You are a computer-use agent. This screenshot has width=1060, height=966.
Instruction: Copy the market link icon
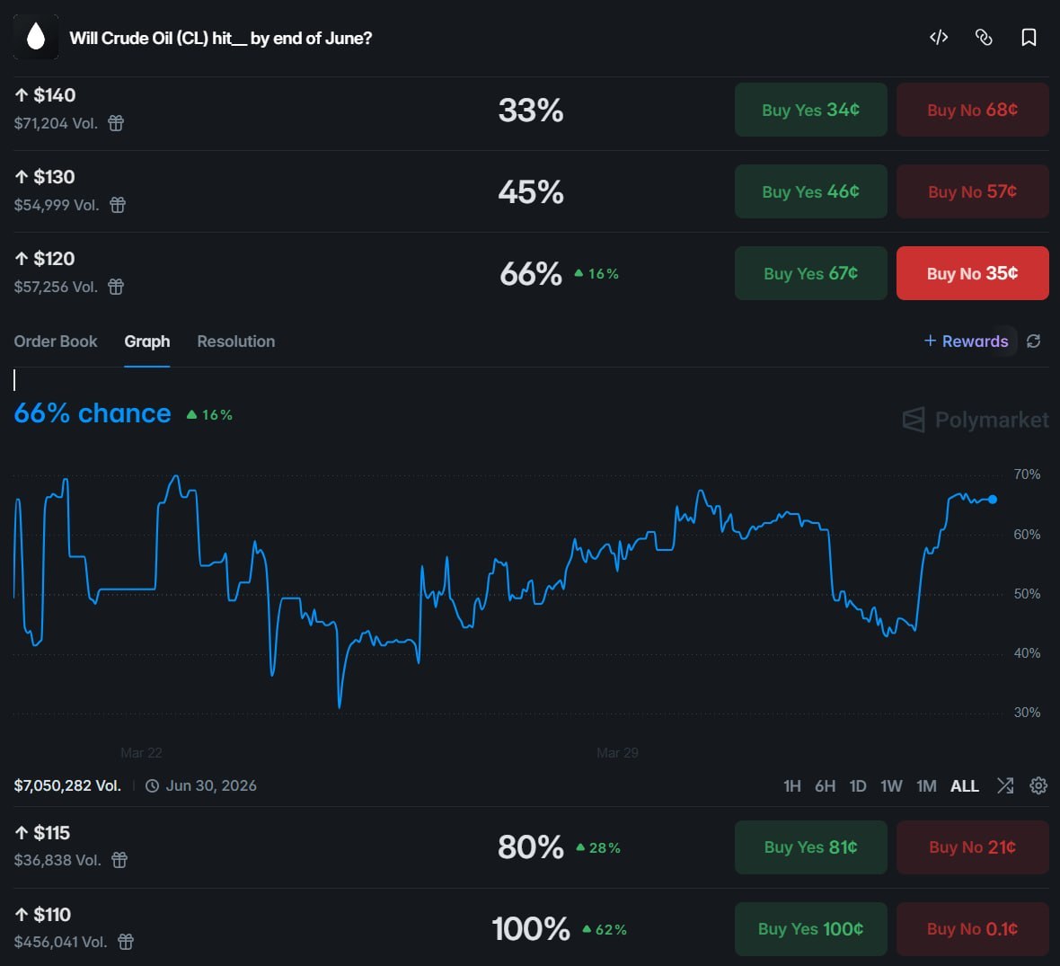click(984, 37)
